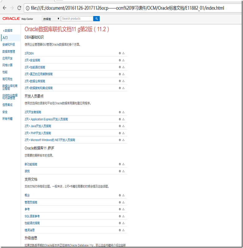This screenshot has height=248, width=243.
Task: Click the browser forward arrow
Action: pos(12,8)
